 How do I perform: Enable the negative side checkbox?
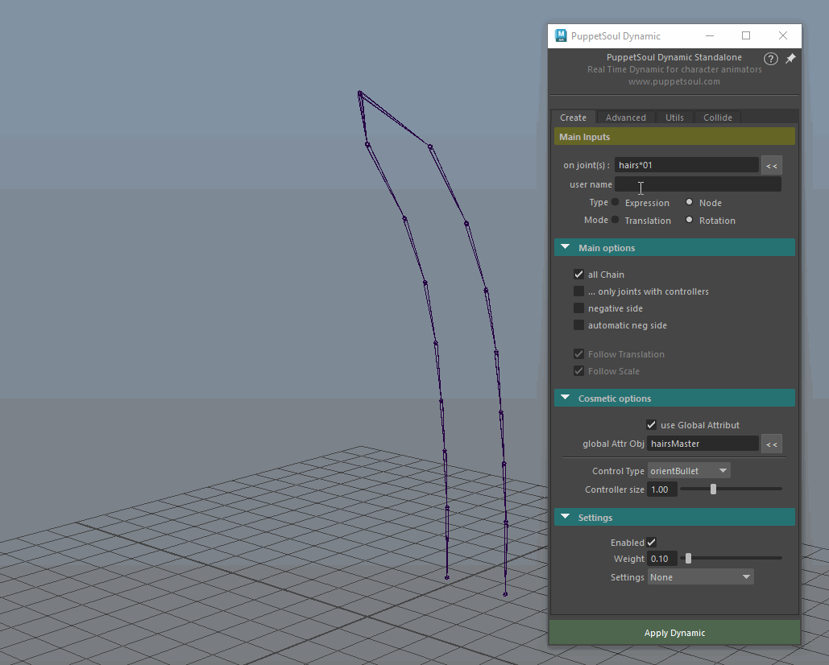tap(579, 308)
